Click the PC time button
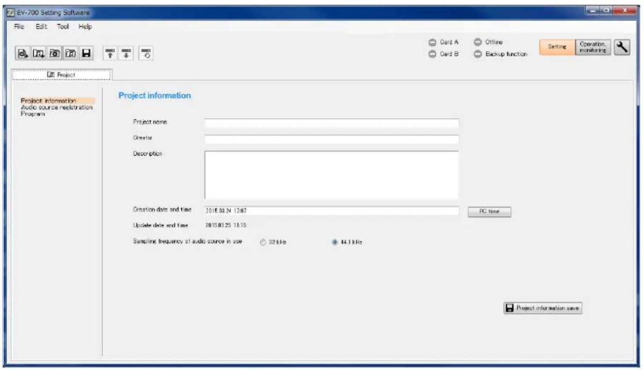 point(489,211)
